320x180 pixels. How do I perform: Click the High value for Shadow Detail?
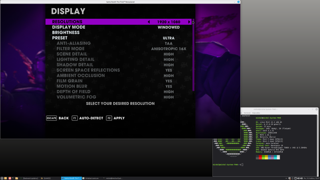(x=168, y=65)
